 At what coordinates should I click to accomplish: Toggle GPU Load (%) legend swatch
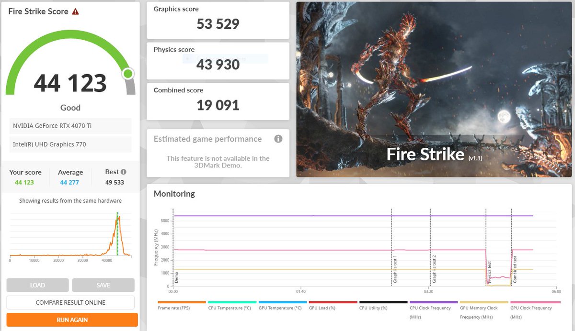[333, 302]
